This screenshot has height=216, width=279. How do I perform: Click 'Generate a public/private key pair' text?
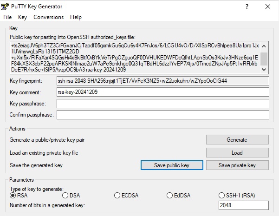[x=47, y=140]
